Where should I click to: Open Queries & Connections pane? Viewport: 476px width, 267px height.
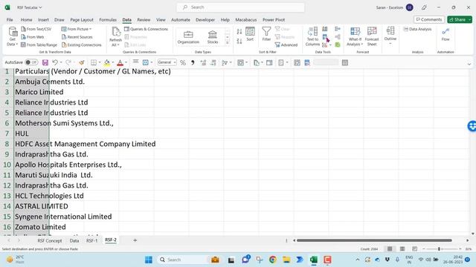[x=146, y=29]
